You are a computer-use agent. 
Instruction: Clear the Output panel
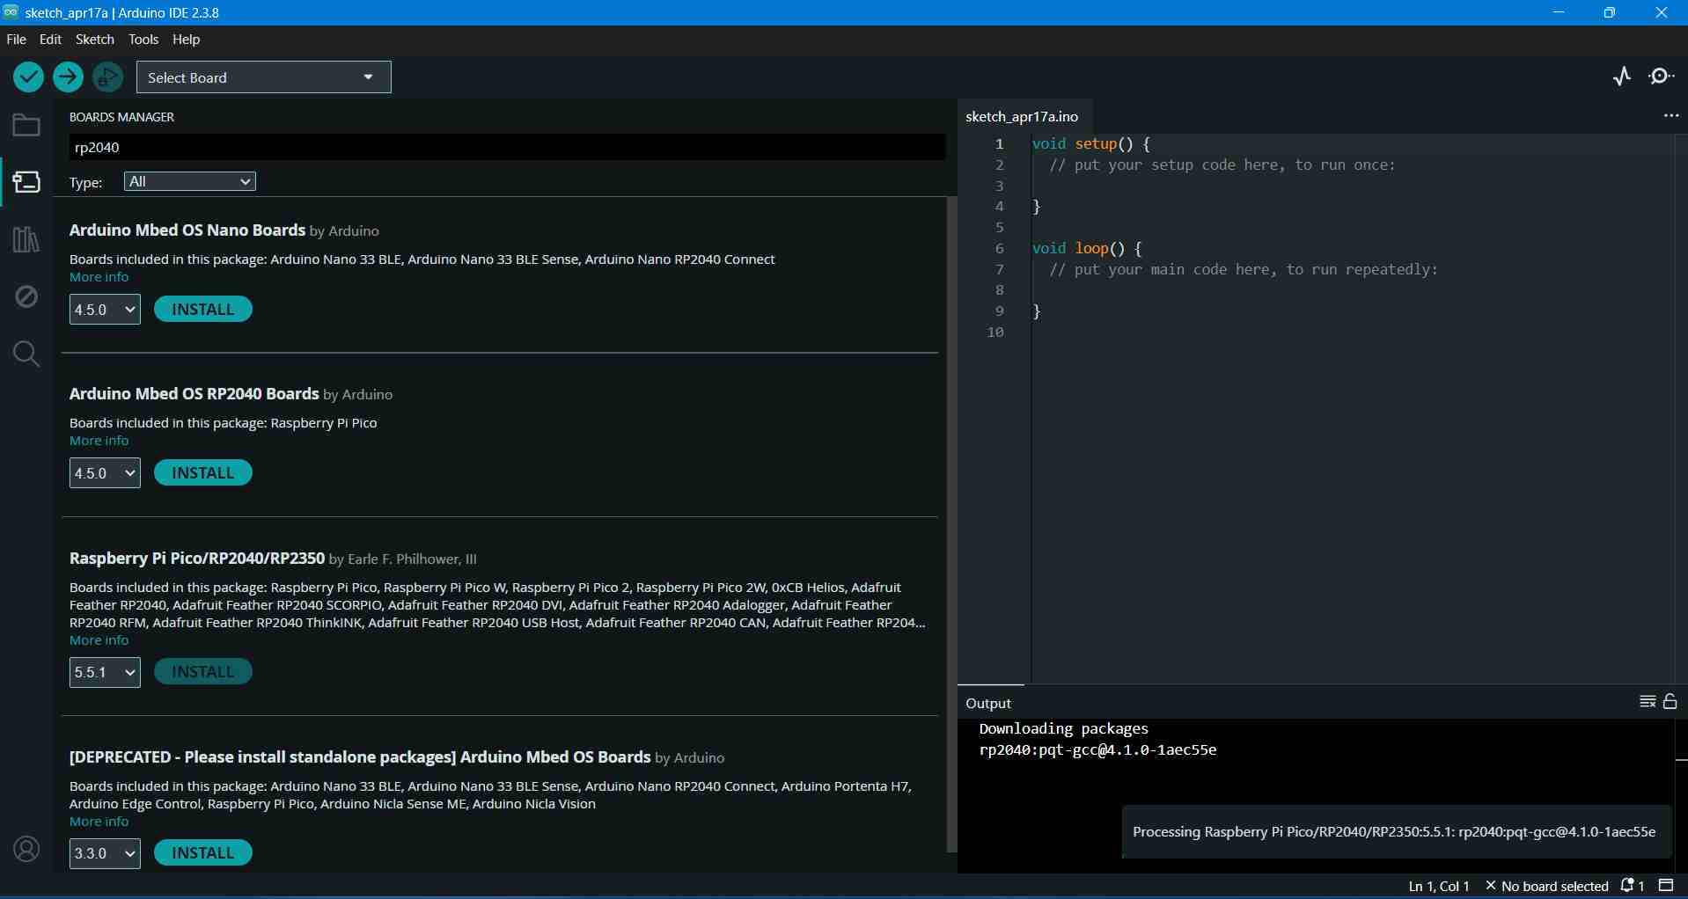coord(1648,702)
